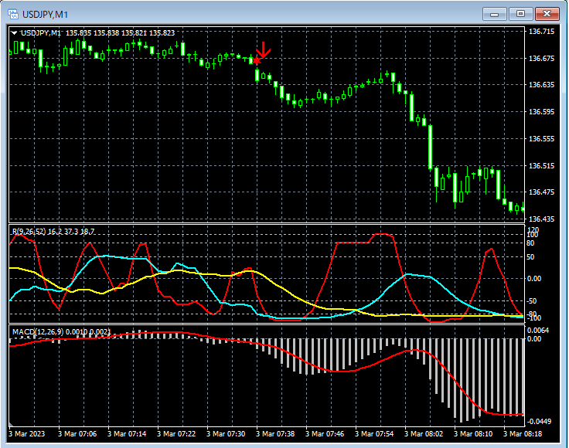This screenshot has height=448, width=569.
Task: Click the 136.435 price scale label
Action: tap(541, 219)
